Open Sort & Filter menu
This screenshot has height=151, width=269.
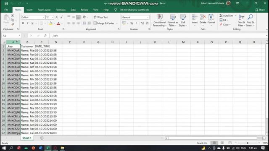pyautogui.click(x=242, y=21)
